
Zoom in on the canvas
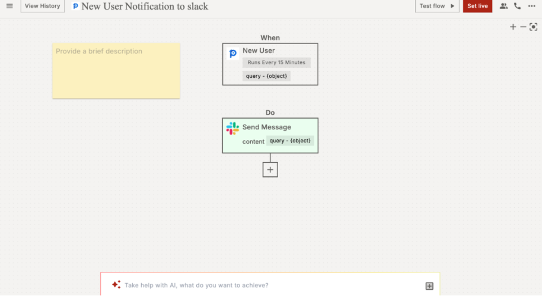(x=513, y=27)
